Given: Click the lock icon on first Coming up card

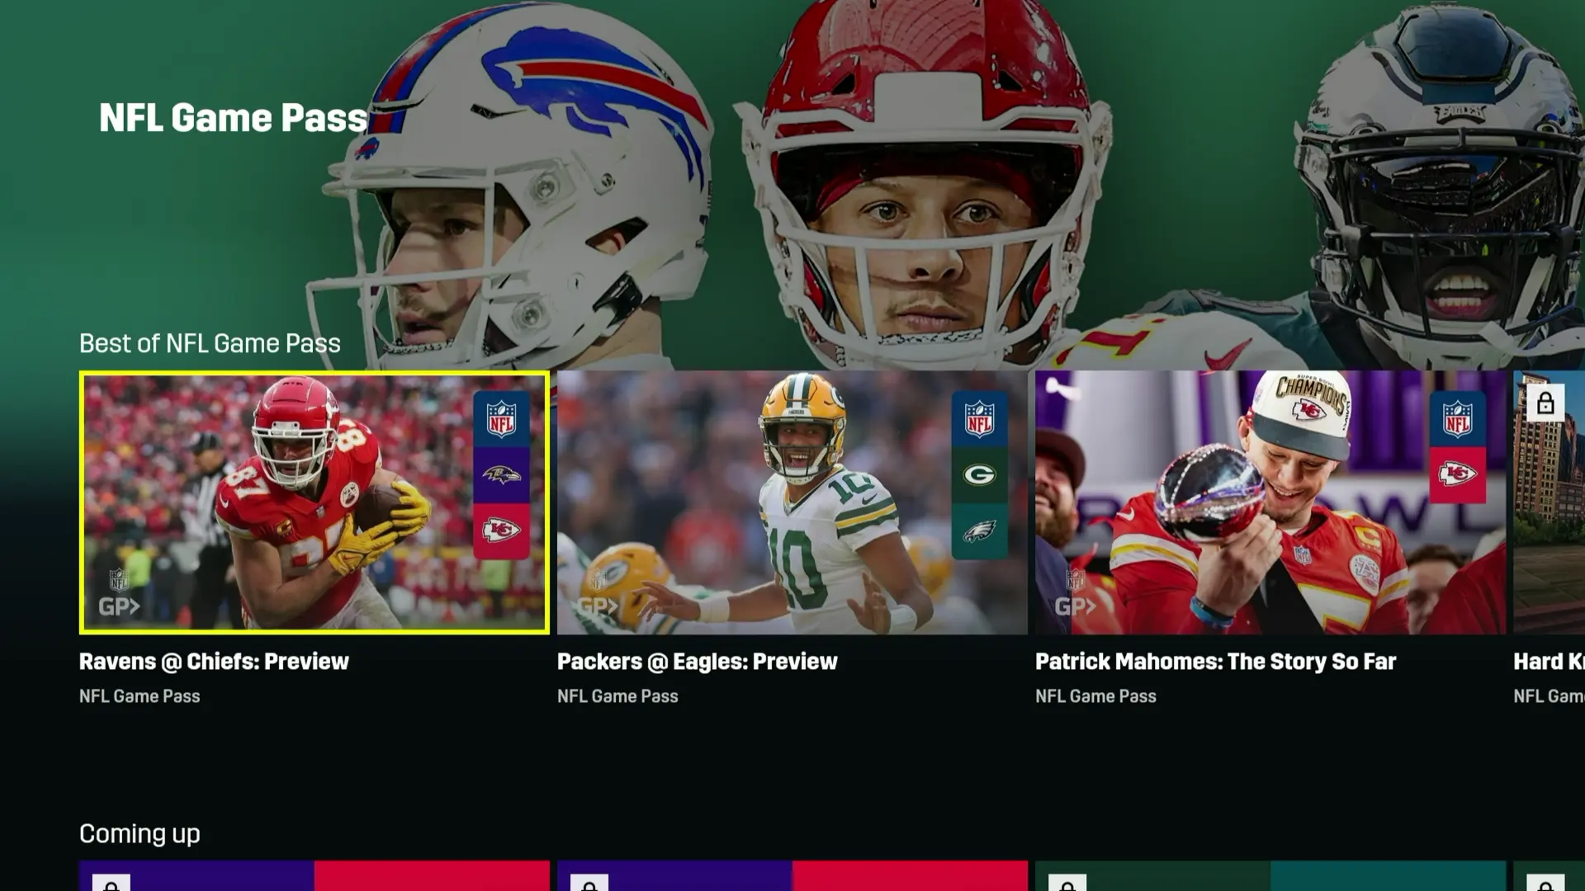Looking at the screenshot, I should tap(111, 884).
